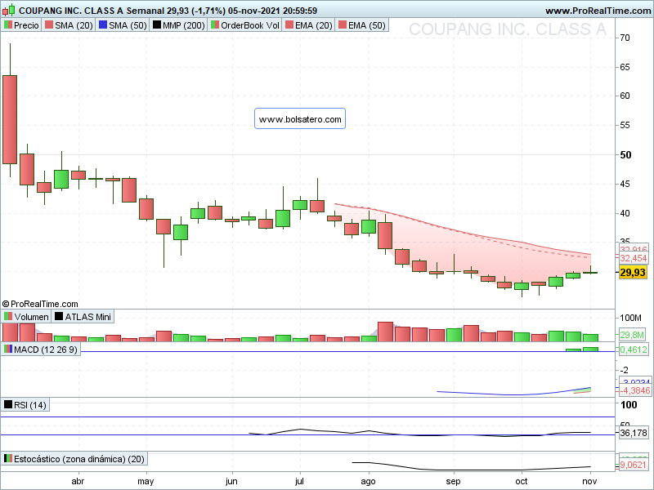
Task: Click the candlestick icon beside the COUPANG title
Action: click(x=8, y=10)
